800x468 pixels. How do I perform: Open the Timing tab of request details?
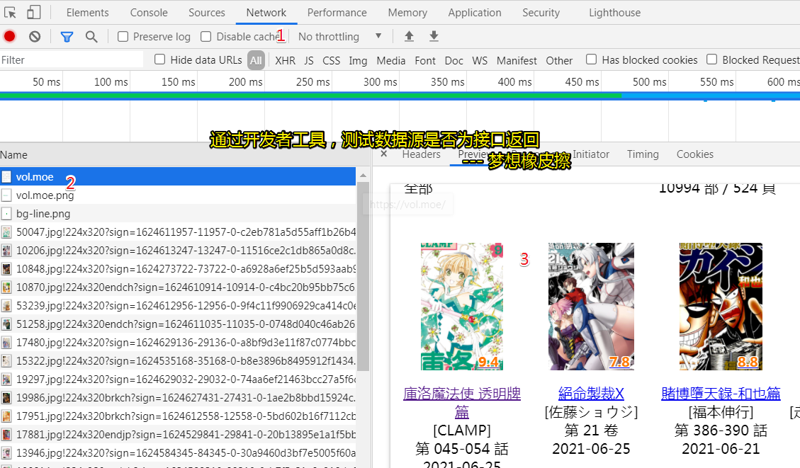coord(643,154)
